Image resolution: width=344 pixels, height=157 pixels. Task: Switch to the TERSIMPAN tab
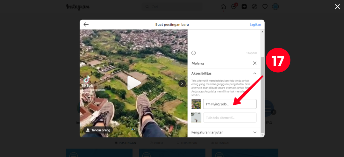tap(187, 143)
